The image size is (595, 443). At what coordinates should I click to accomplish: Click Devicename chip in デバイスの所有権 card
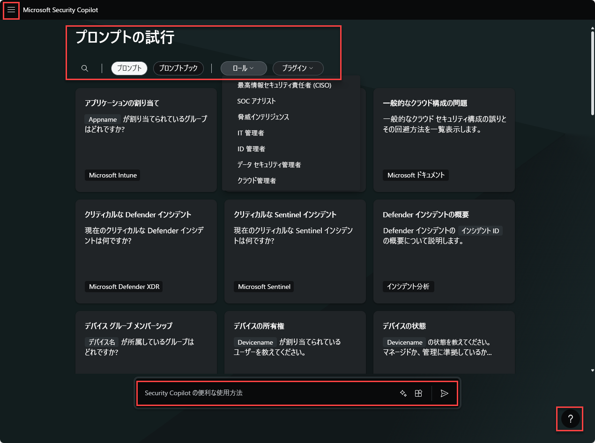(255, 342)
